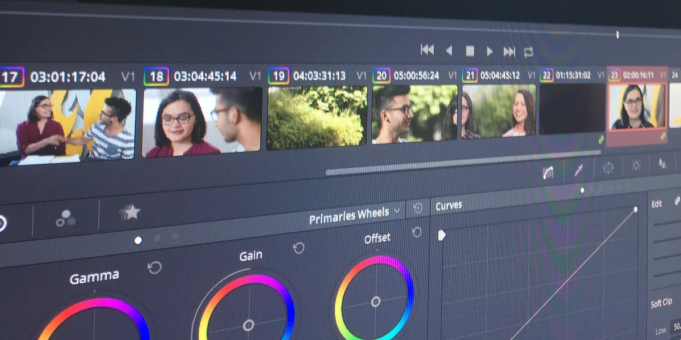
Task: Click timecode 03:01:17:04
Action: [x=68, y=76]
